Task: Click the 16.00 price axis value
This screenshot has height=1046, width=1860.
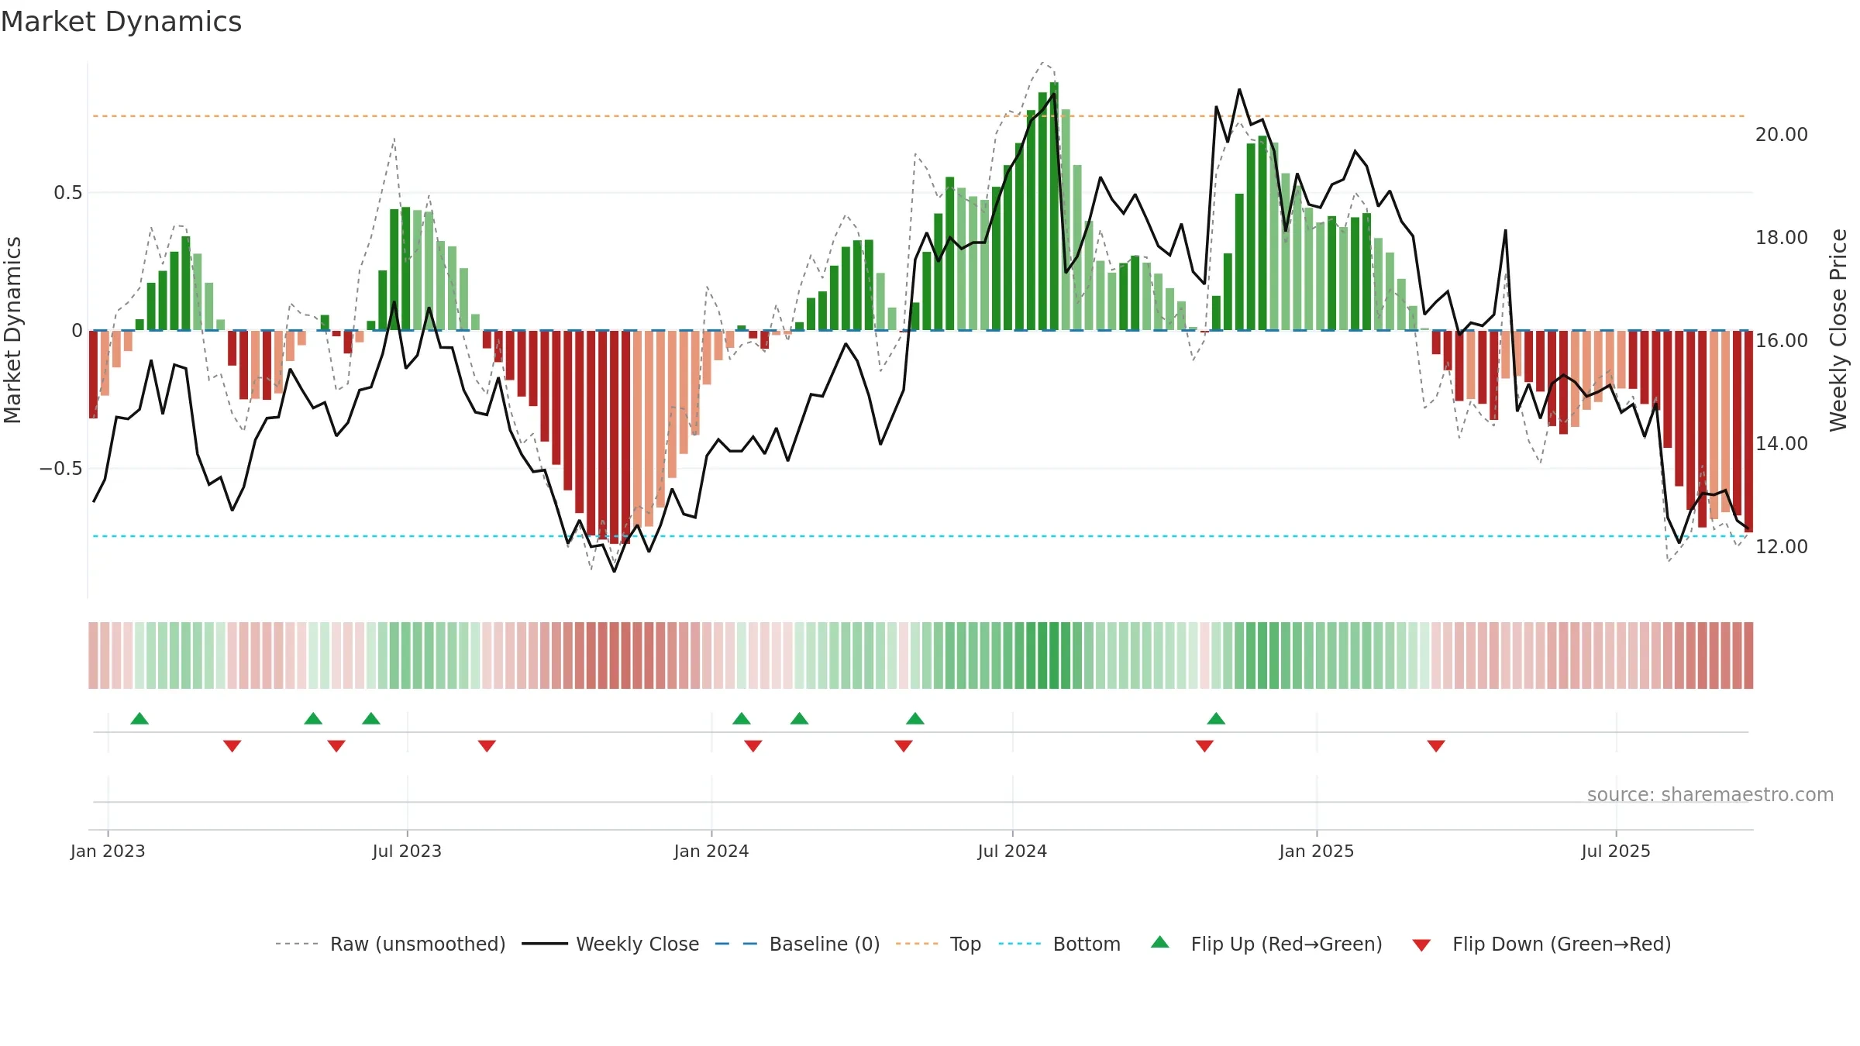Action: coord(1782,341)
